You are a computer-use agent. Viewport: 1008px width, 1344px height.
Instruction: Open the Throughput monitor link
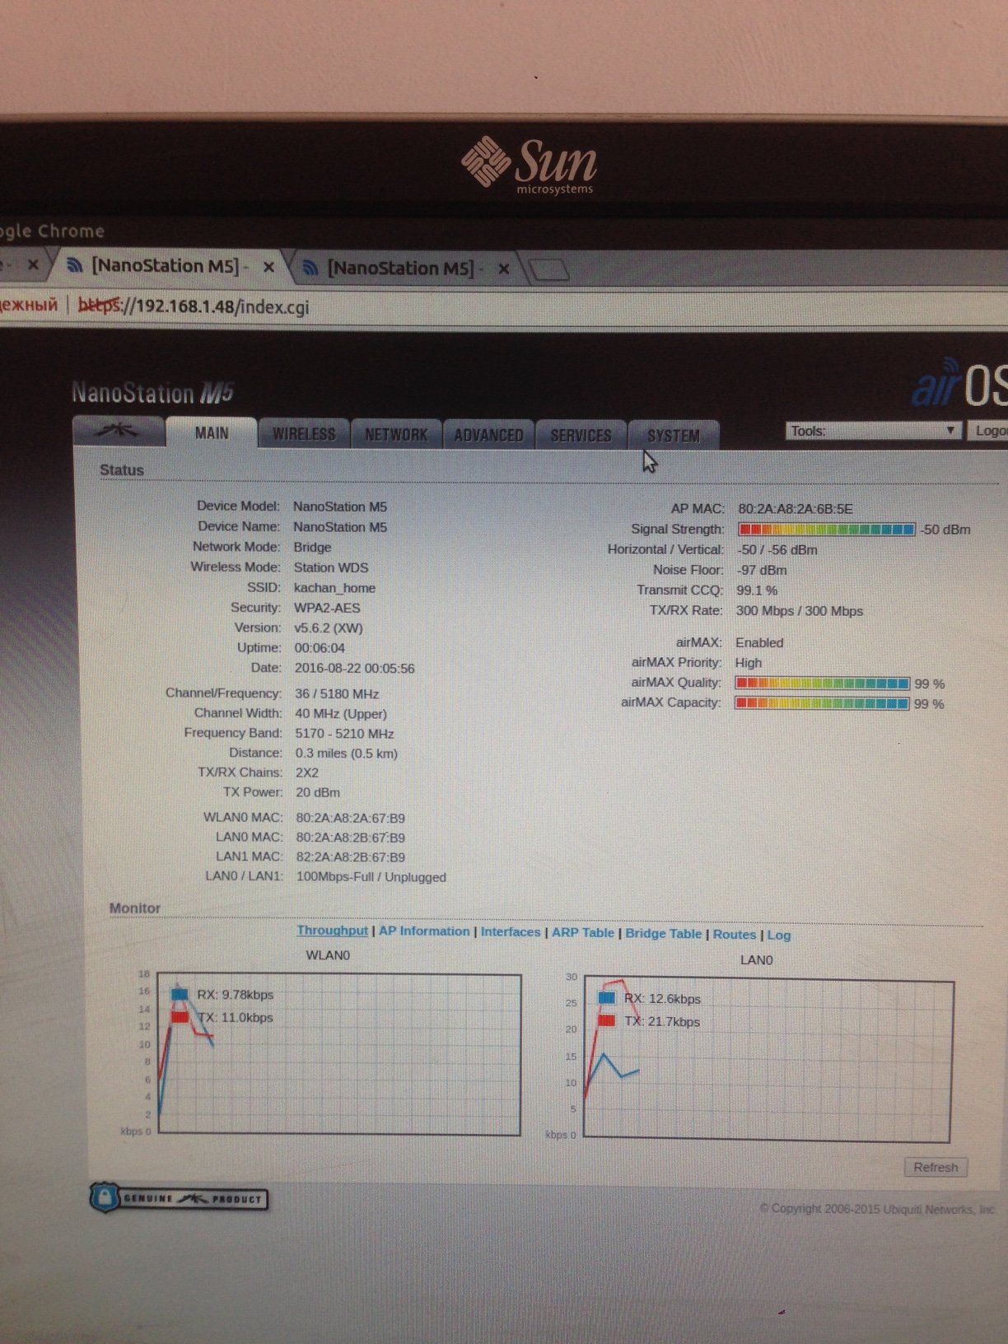(332, 931)
